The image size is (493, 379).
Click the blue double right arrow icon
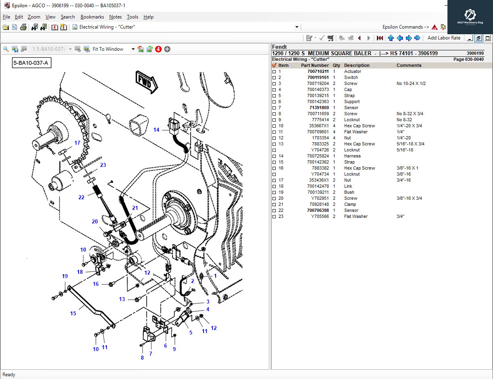pyautogui.click(x=417, y=38)
